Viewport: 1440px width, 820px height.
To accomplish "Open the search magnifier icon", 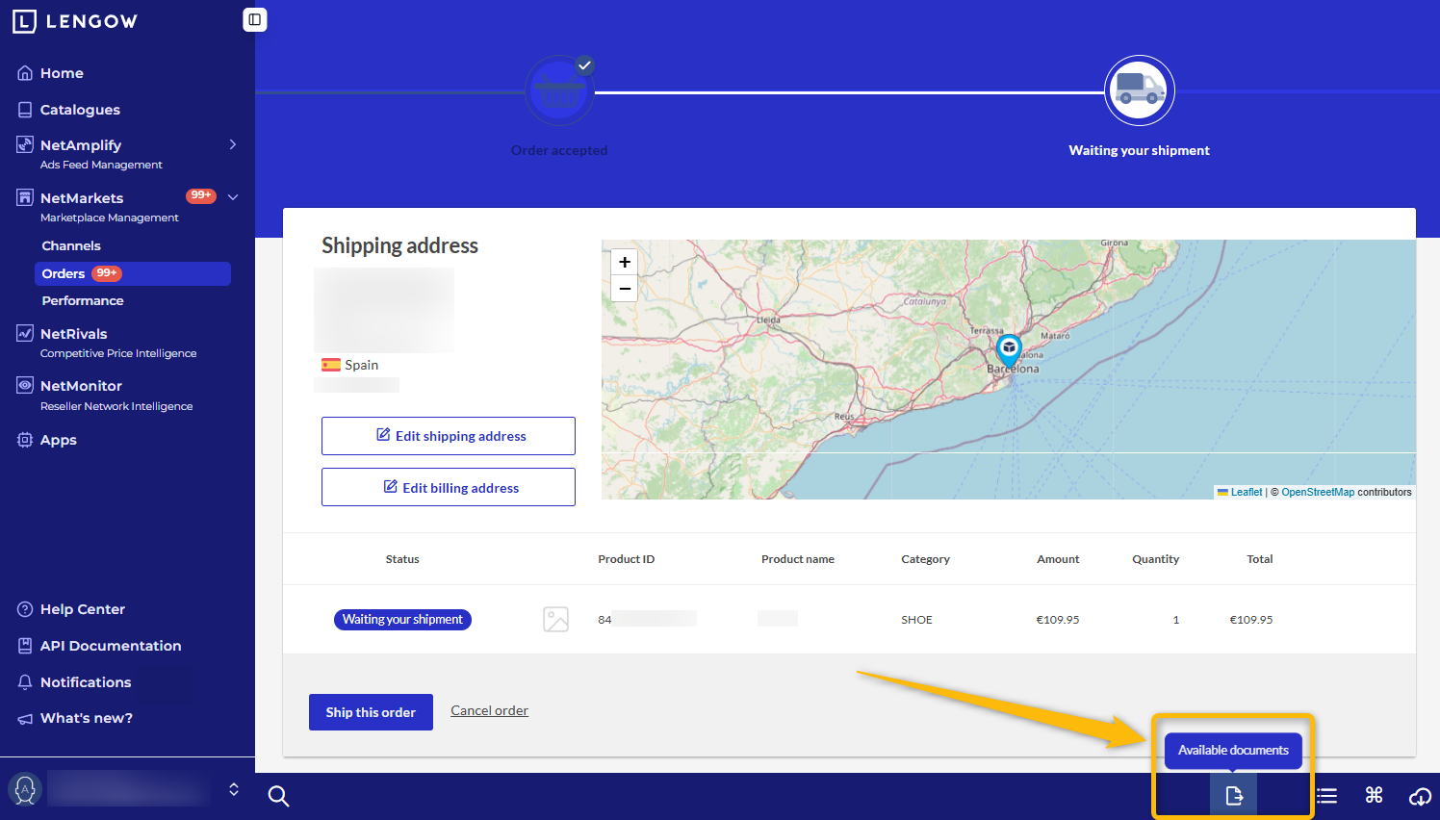I will tap(278, 796).
